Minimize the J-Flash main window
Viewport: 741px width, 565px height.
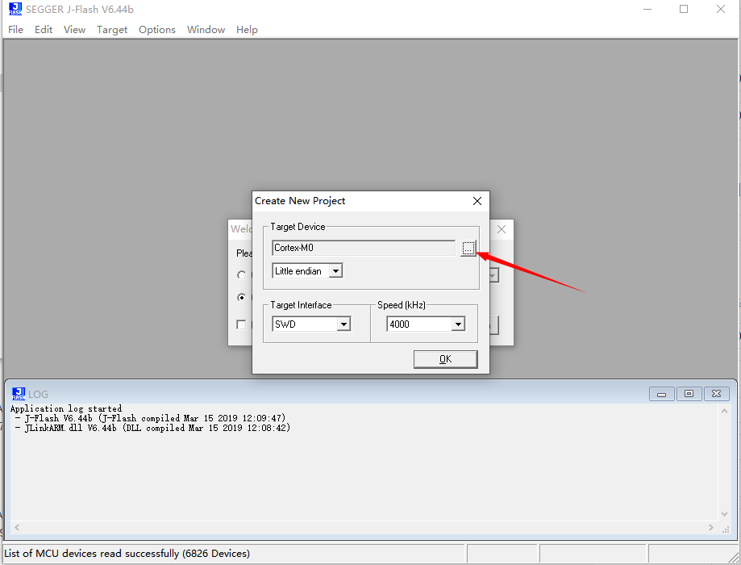tap(647, 9)
